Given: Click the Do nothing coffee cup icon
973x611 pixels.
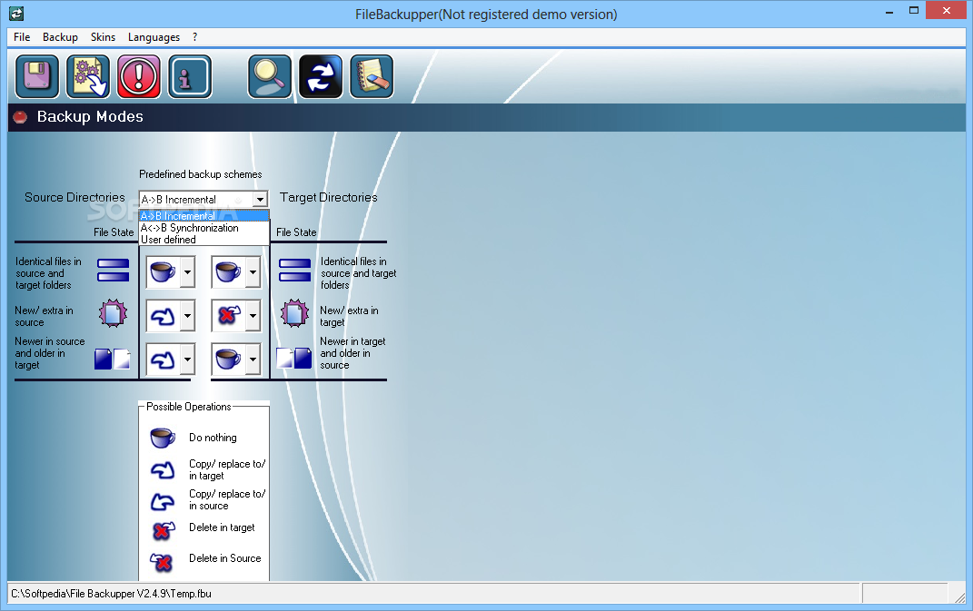Looking at the screenshot, I should (x=163, y=438).
